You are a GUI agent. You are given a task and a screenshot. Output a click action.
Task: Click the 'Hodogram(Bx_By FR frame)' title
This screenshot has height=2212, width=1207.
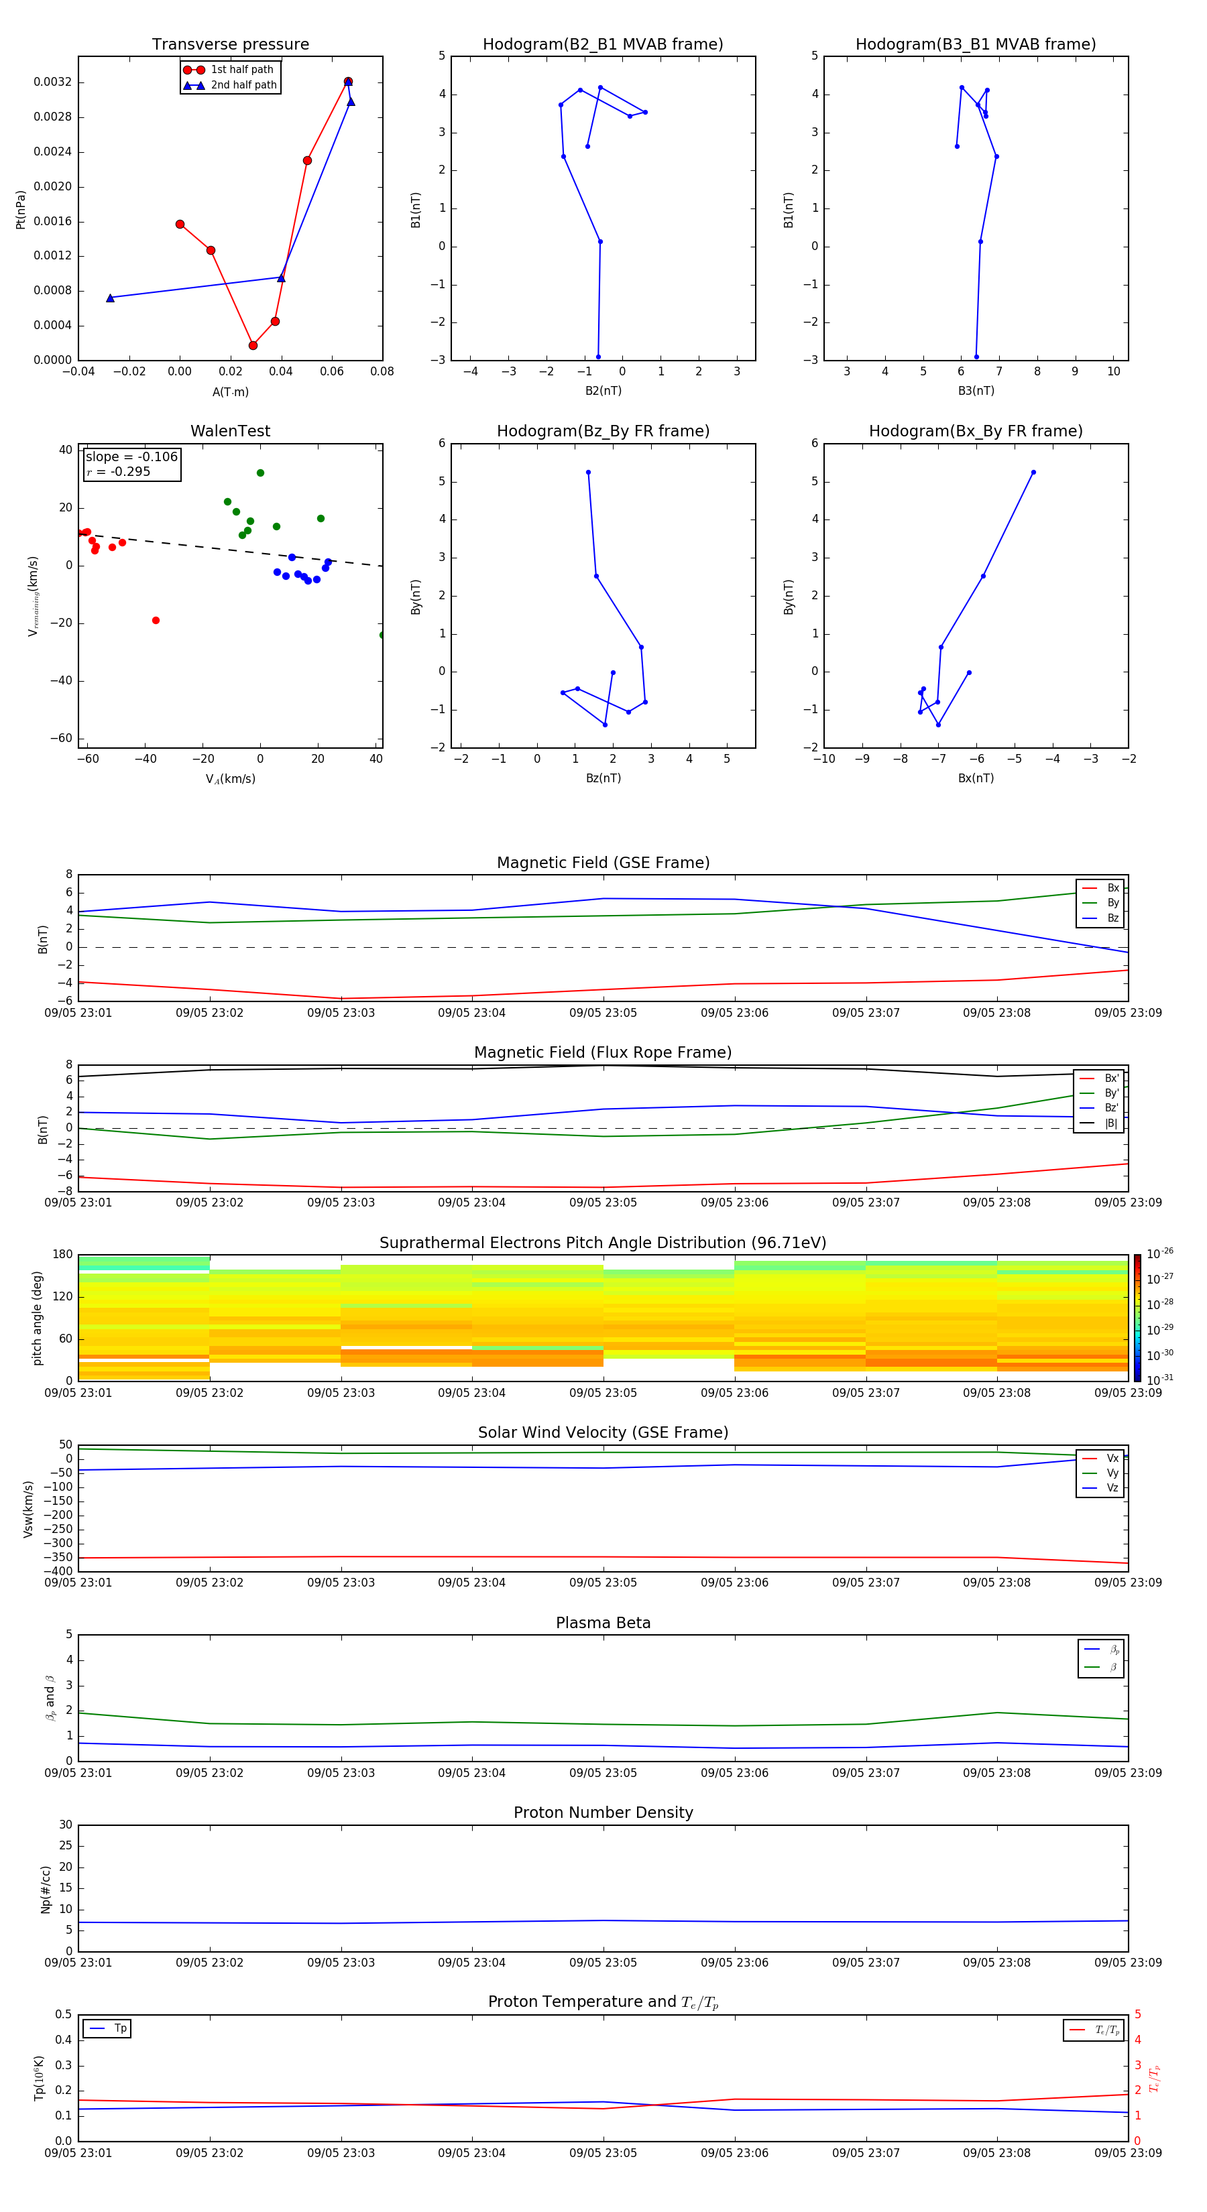point(976,431)
